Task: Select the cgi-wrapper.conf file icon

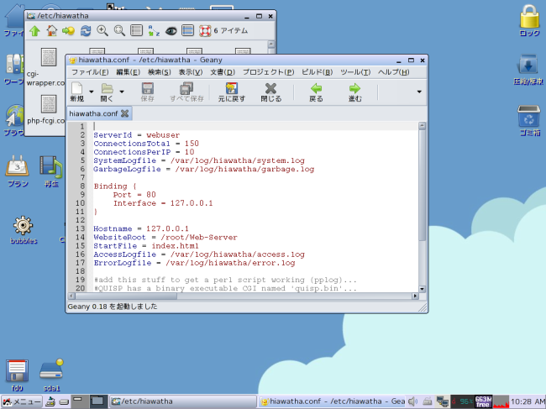Action: (x=49, y=57)
